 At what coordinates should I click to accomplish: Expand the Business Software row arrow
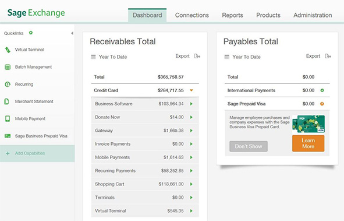(191, 104)
